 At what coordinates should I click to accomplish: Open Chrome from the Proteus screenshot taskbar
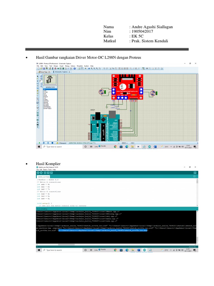click(115, 147)
